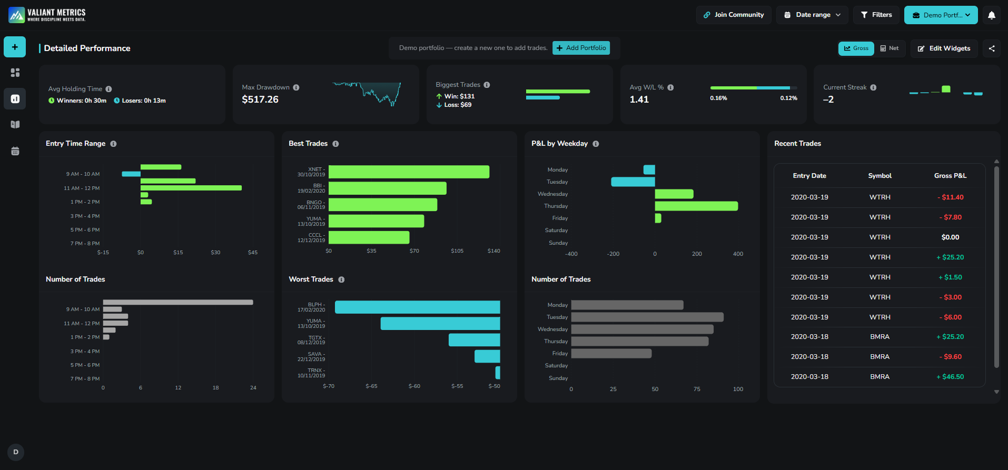Click info icon next to Worst Trades
The image size is (1008, 470).
click(x=341, y=279)
